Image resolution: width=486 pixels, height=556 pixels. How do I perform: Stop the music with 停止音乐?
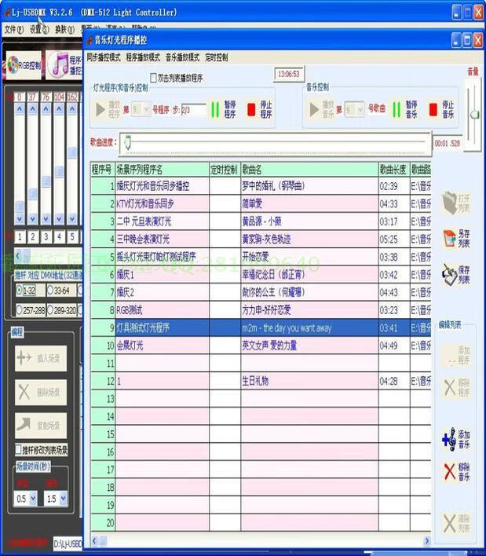(x=440, y=109)
